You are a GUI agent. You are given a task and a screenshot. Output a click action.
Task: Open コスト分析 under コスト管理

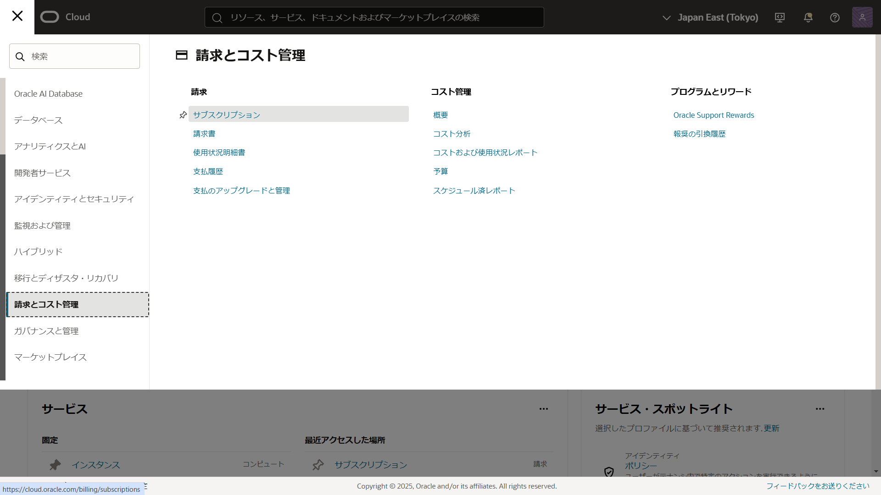tap(452, 133)
